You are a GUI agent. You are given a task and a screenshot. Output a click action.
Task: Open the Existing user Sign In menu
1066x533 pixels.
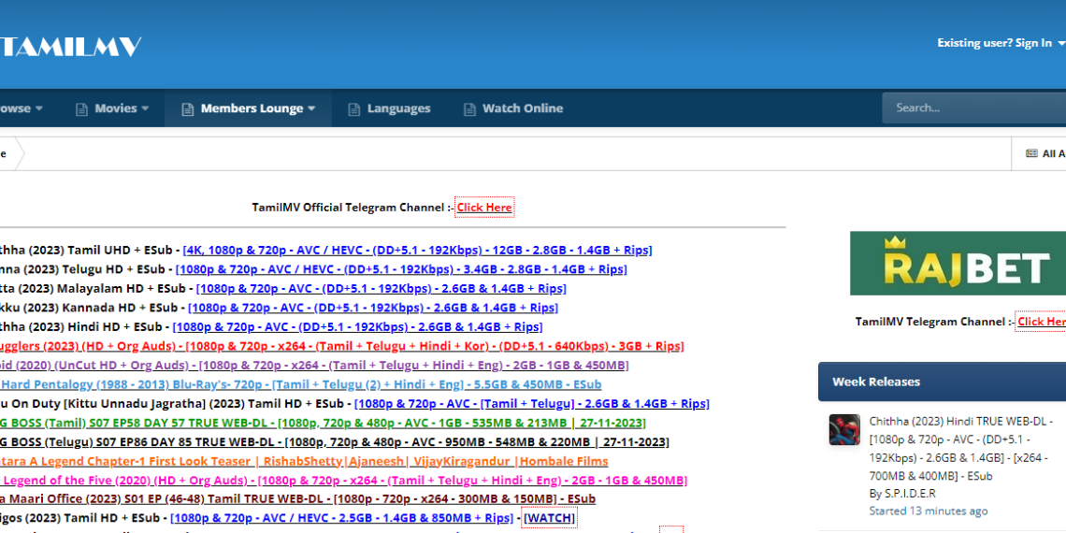pyautogui.click(x=1001, y=43)
